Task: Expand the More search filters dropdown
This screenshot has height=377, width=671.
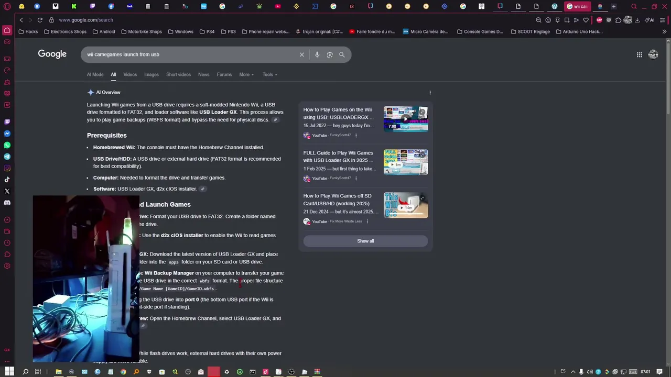Action: pos(246,74)
